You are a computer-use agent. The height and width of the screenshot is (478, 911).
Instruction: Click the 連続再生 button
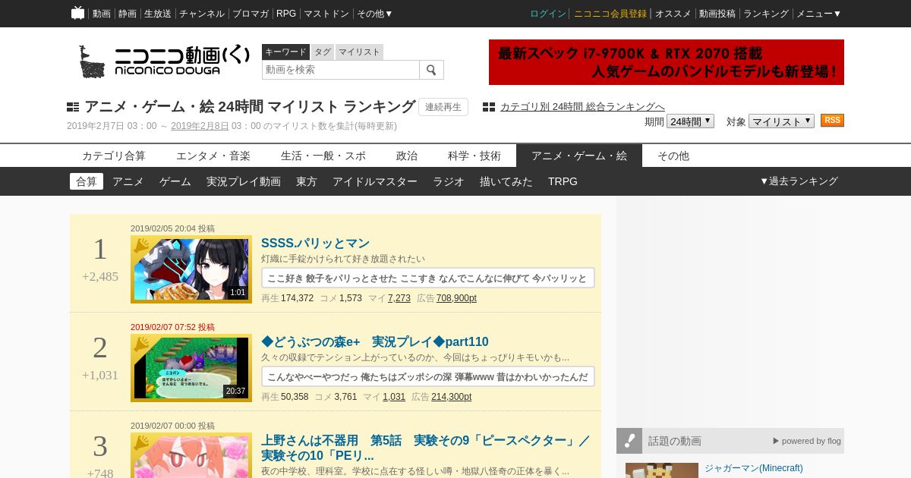(x=443, y=107)
